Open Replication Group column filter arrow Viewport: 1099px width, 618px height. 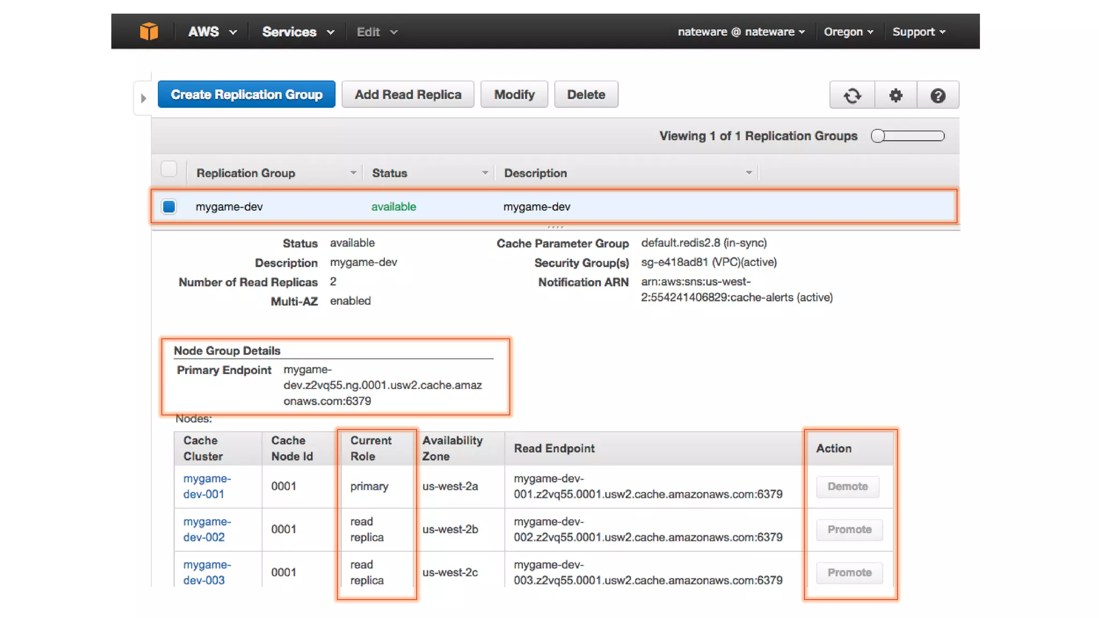tap(353, 173)
